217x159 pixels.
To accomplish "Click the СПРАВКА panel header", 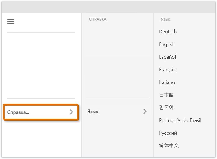I will [x=98, y=19].
